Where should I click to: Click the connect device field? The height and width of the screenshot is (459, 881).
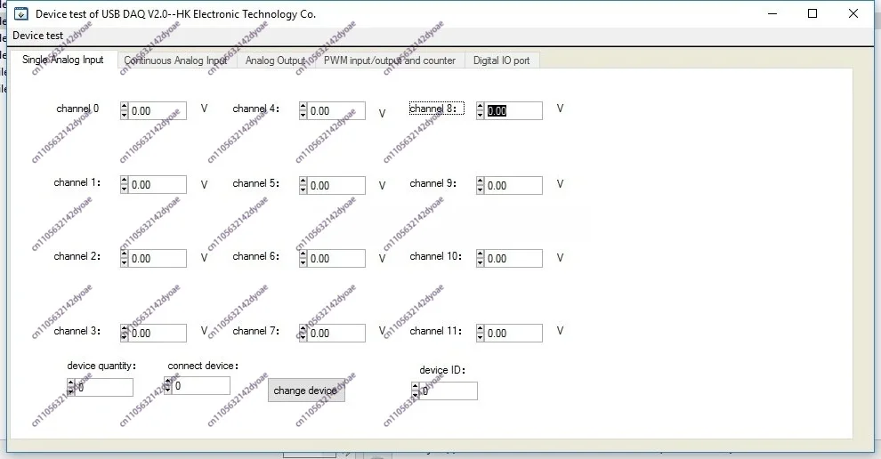click(200, 386)
